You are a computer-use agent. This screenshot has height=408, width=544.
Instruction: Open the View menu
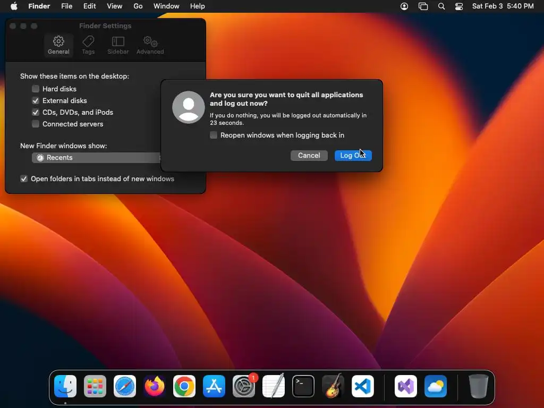[115, 6]
